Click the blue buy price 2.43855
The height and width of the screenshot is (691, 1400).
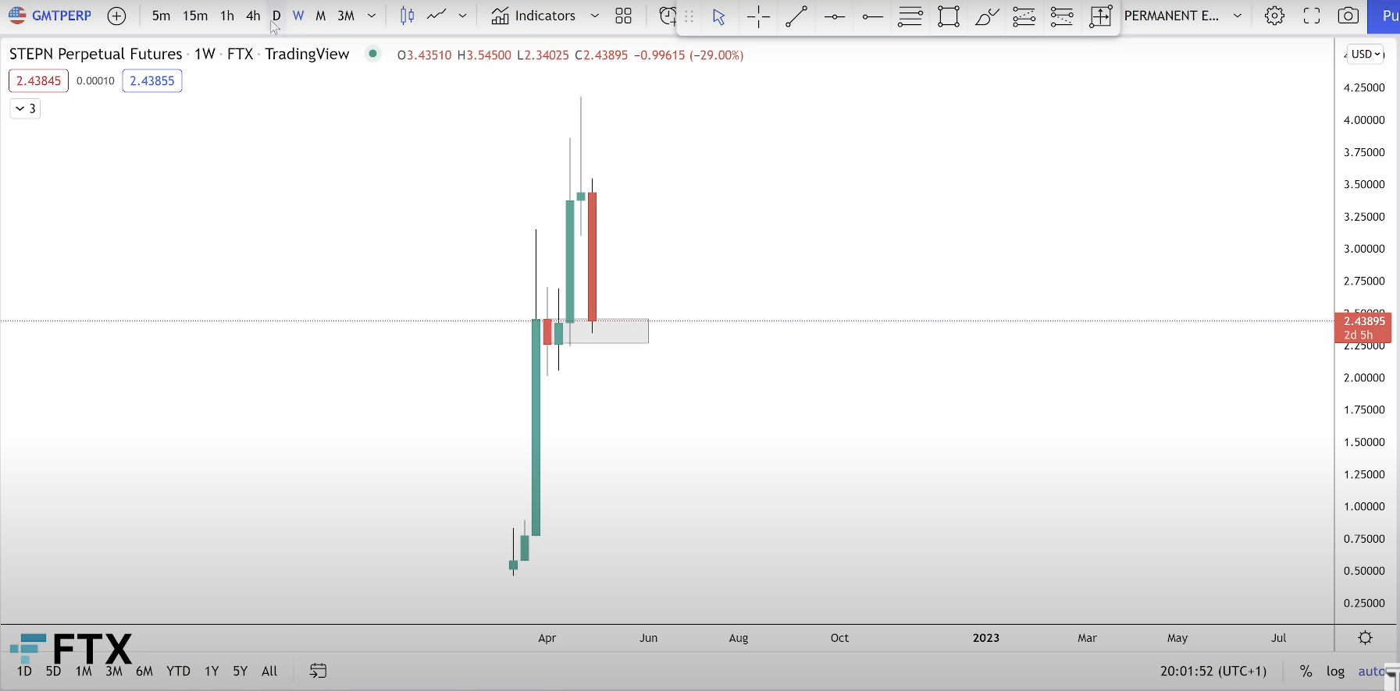point(152,81)
